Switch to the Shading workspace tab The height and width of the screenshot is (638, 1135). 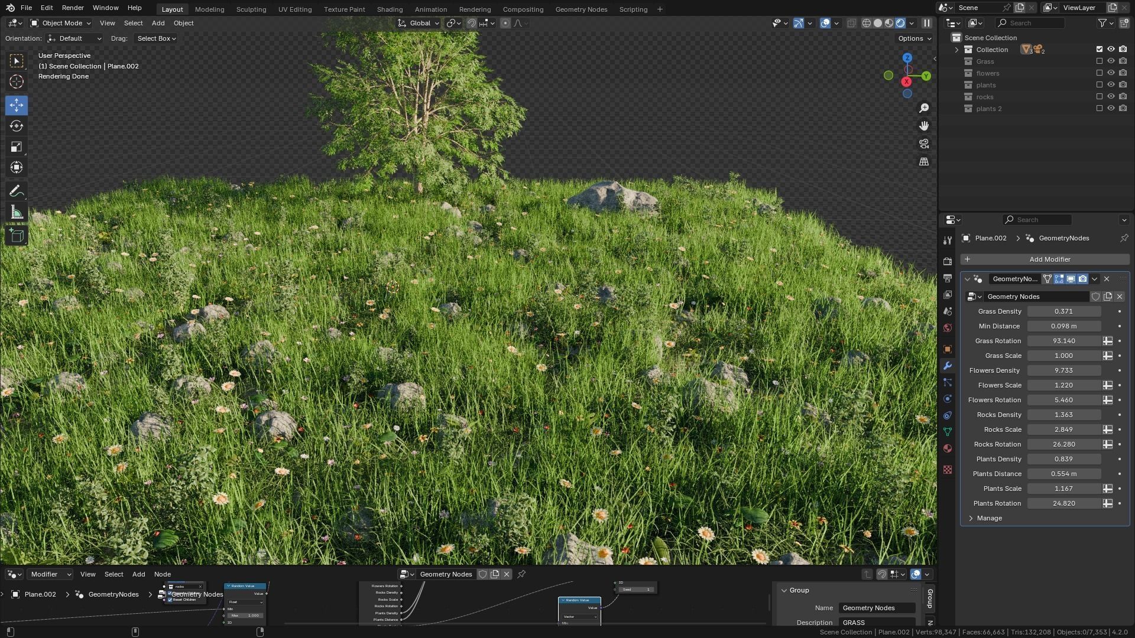coord(390,9)
